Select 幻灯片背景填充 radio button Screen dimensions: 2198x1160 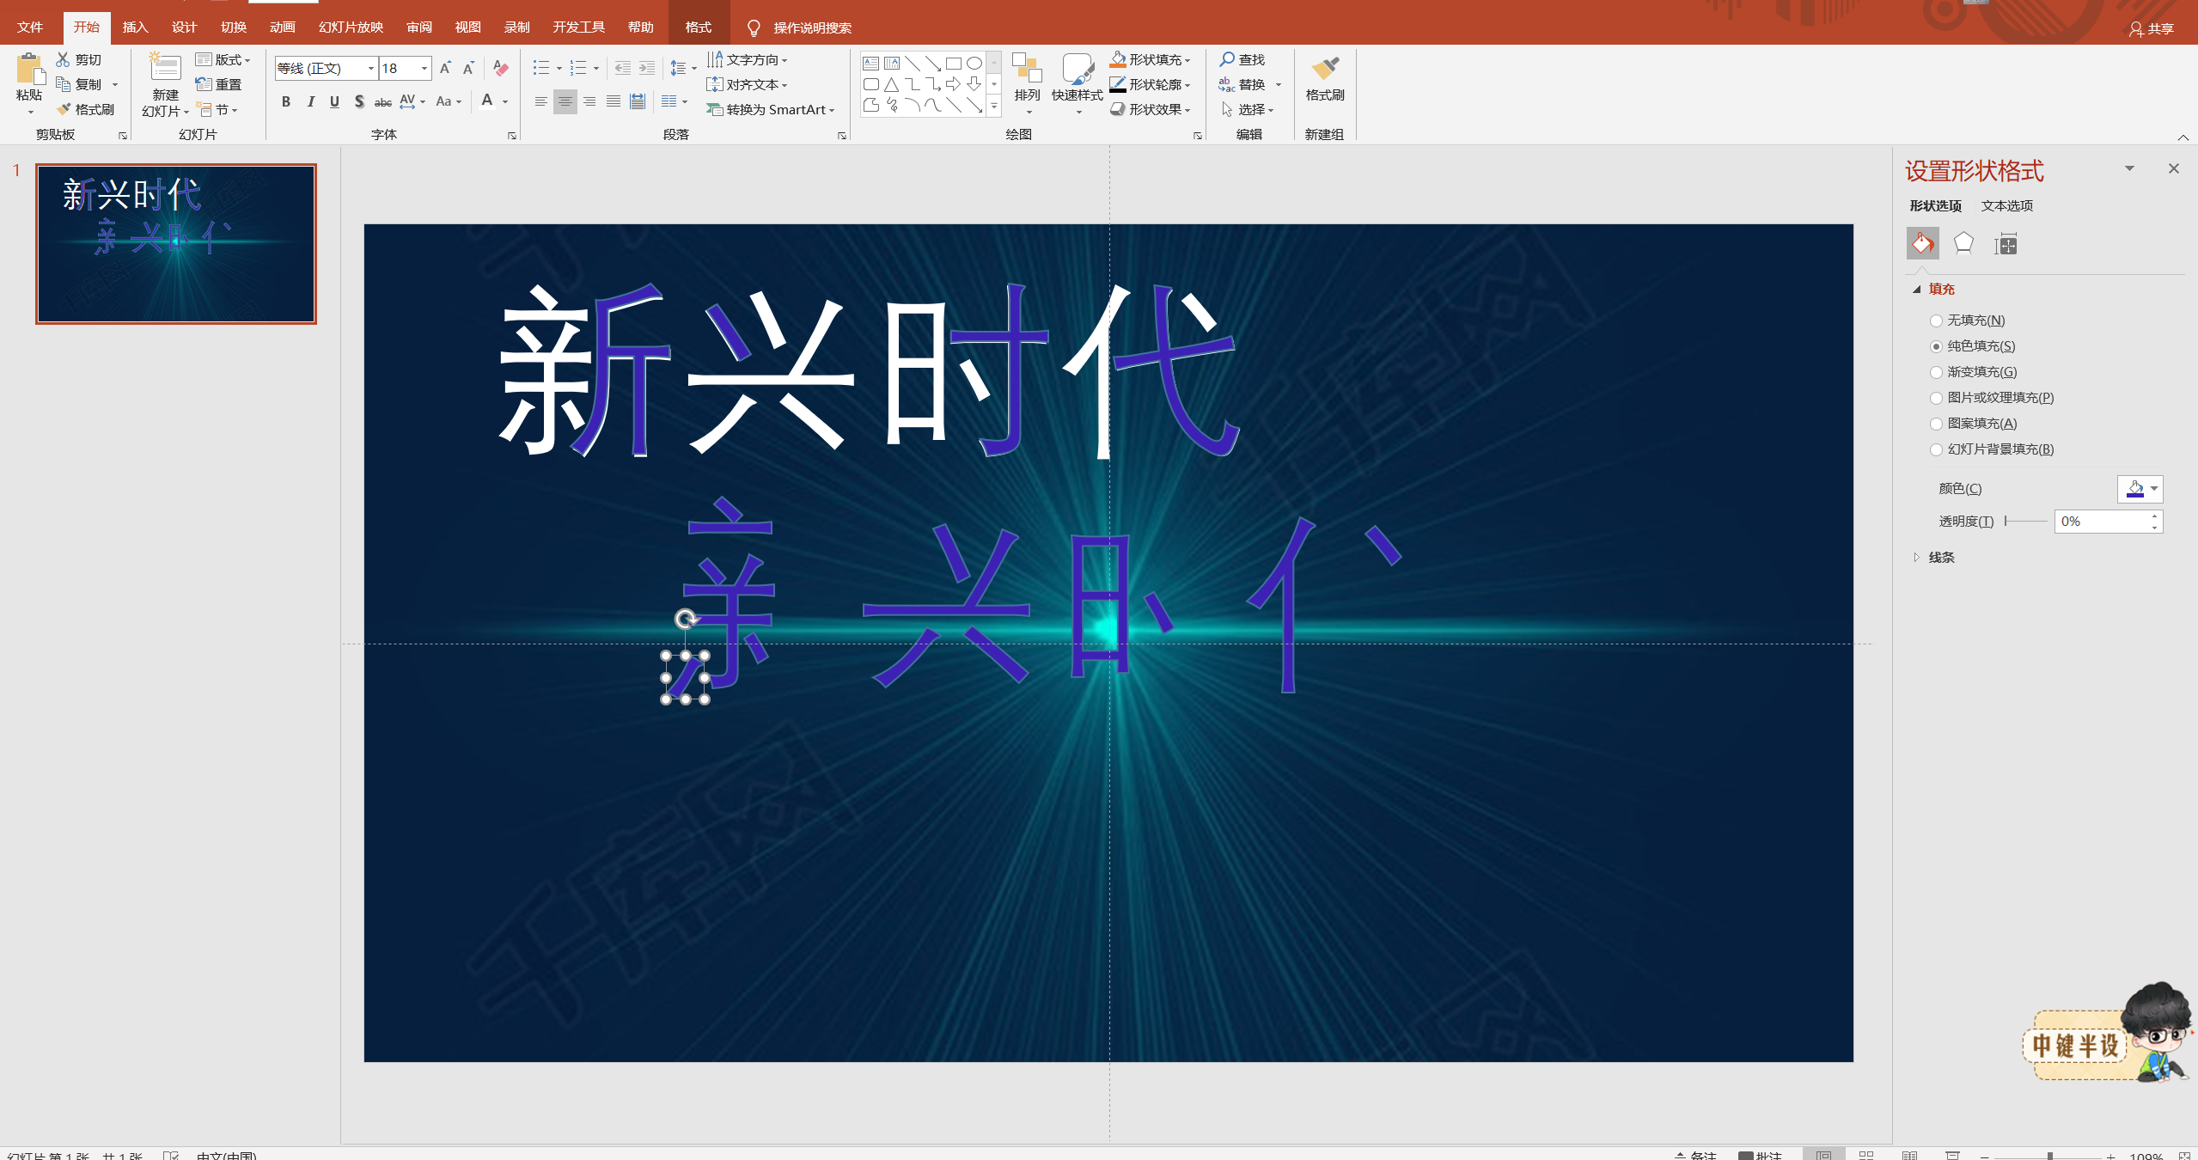pos(1936,449)
